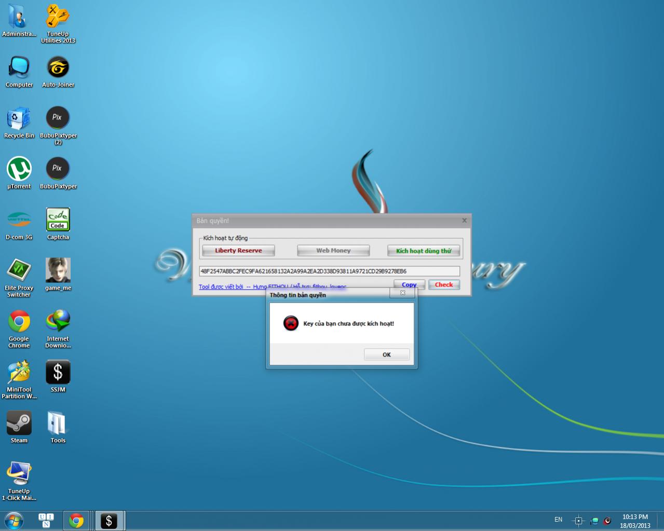The width and height of the screenshot is (664, 531).
Task: Click the license key text field
Action: (329, 271)
